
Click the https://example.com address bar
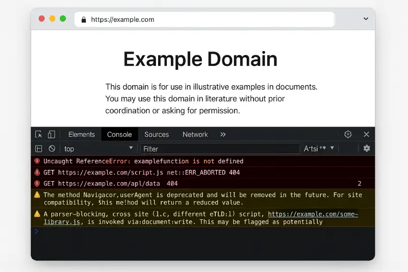pos(205,19)
